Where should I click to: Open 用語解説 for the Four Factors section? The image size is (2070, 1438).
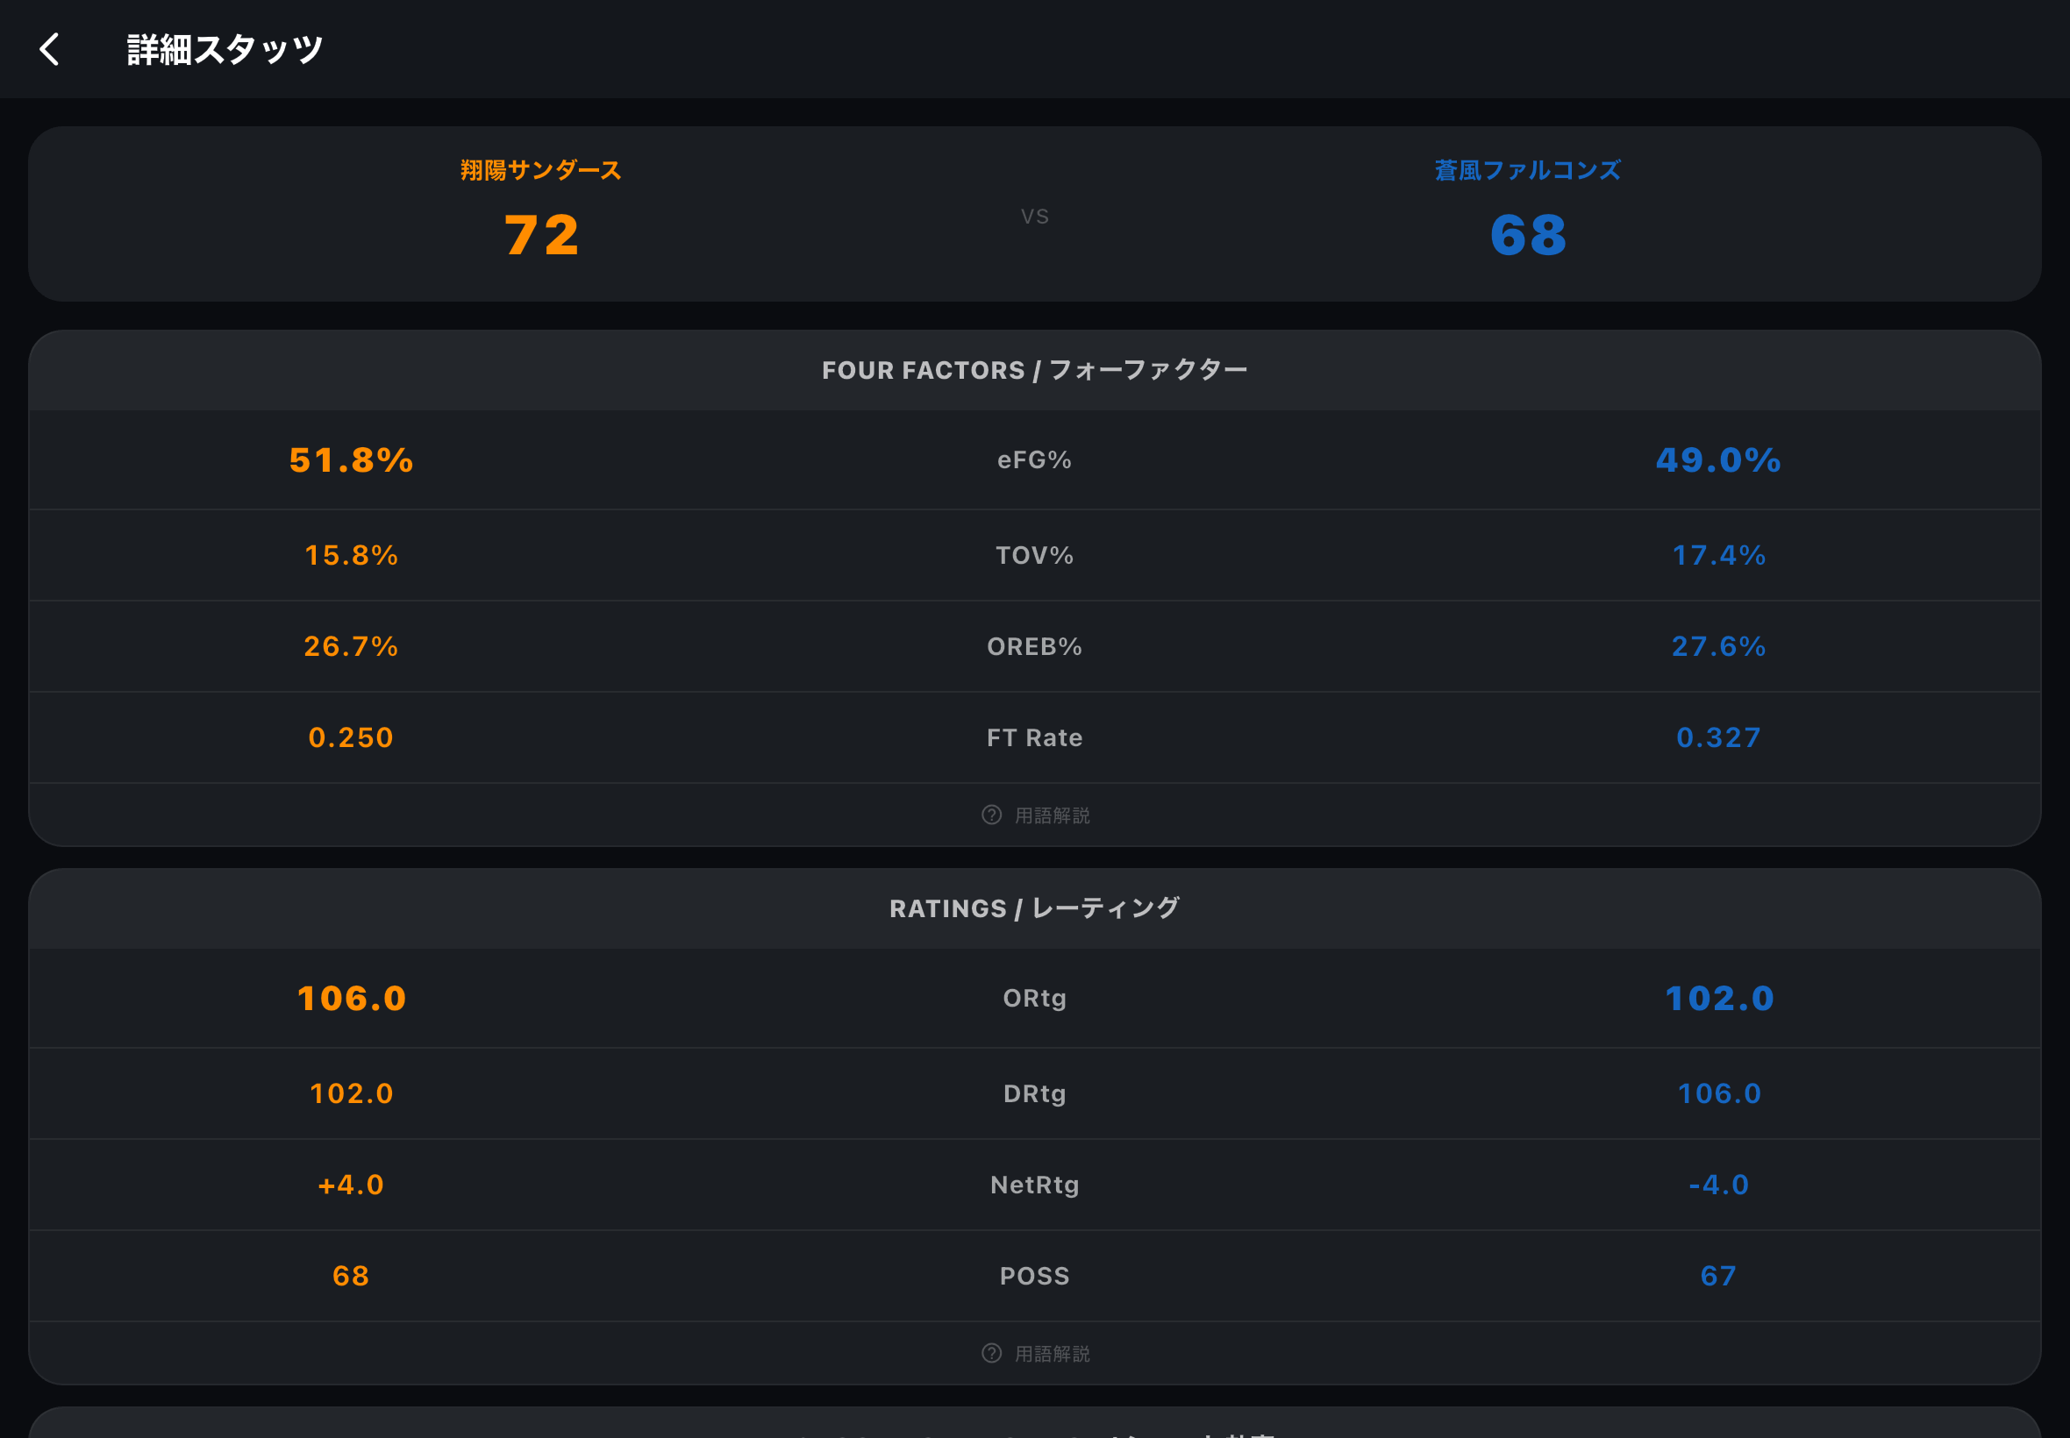click(x=1052, y=815)
